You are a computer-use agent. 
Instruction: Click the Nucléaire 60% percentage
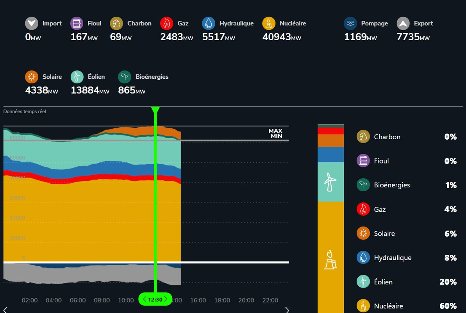pyautogui.click(x=448, y=306)
